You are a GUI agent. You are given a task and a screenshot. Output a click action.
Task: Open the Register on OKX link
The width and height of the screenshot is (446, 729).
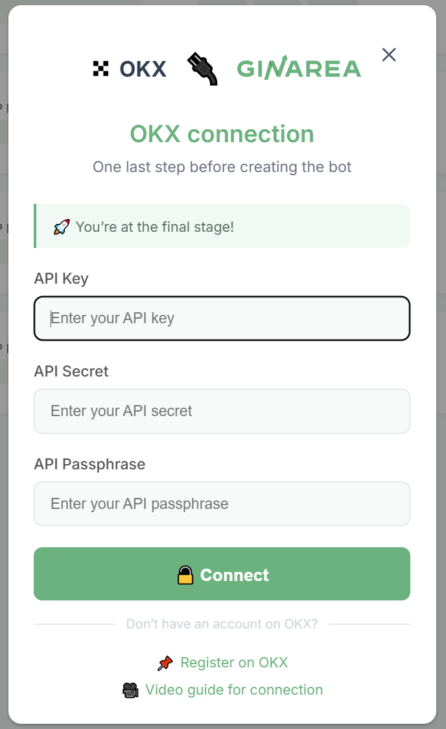click(234, 663)
